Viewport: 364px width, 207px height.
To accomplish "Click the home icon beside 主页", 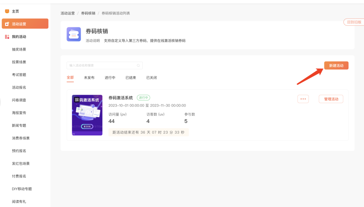I will click(7, 11).
